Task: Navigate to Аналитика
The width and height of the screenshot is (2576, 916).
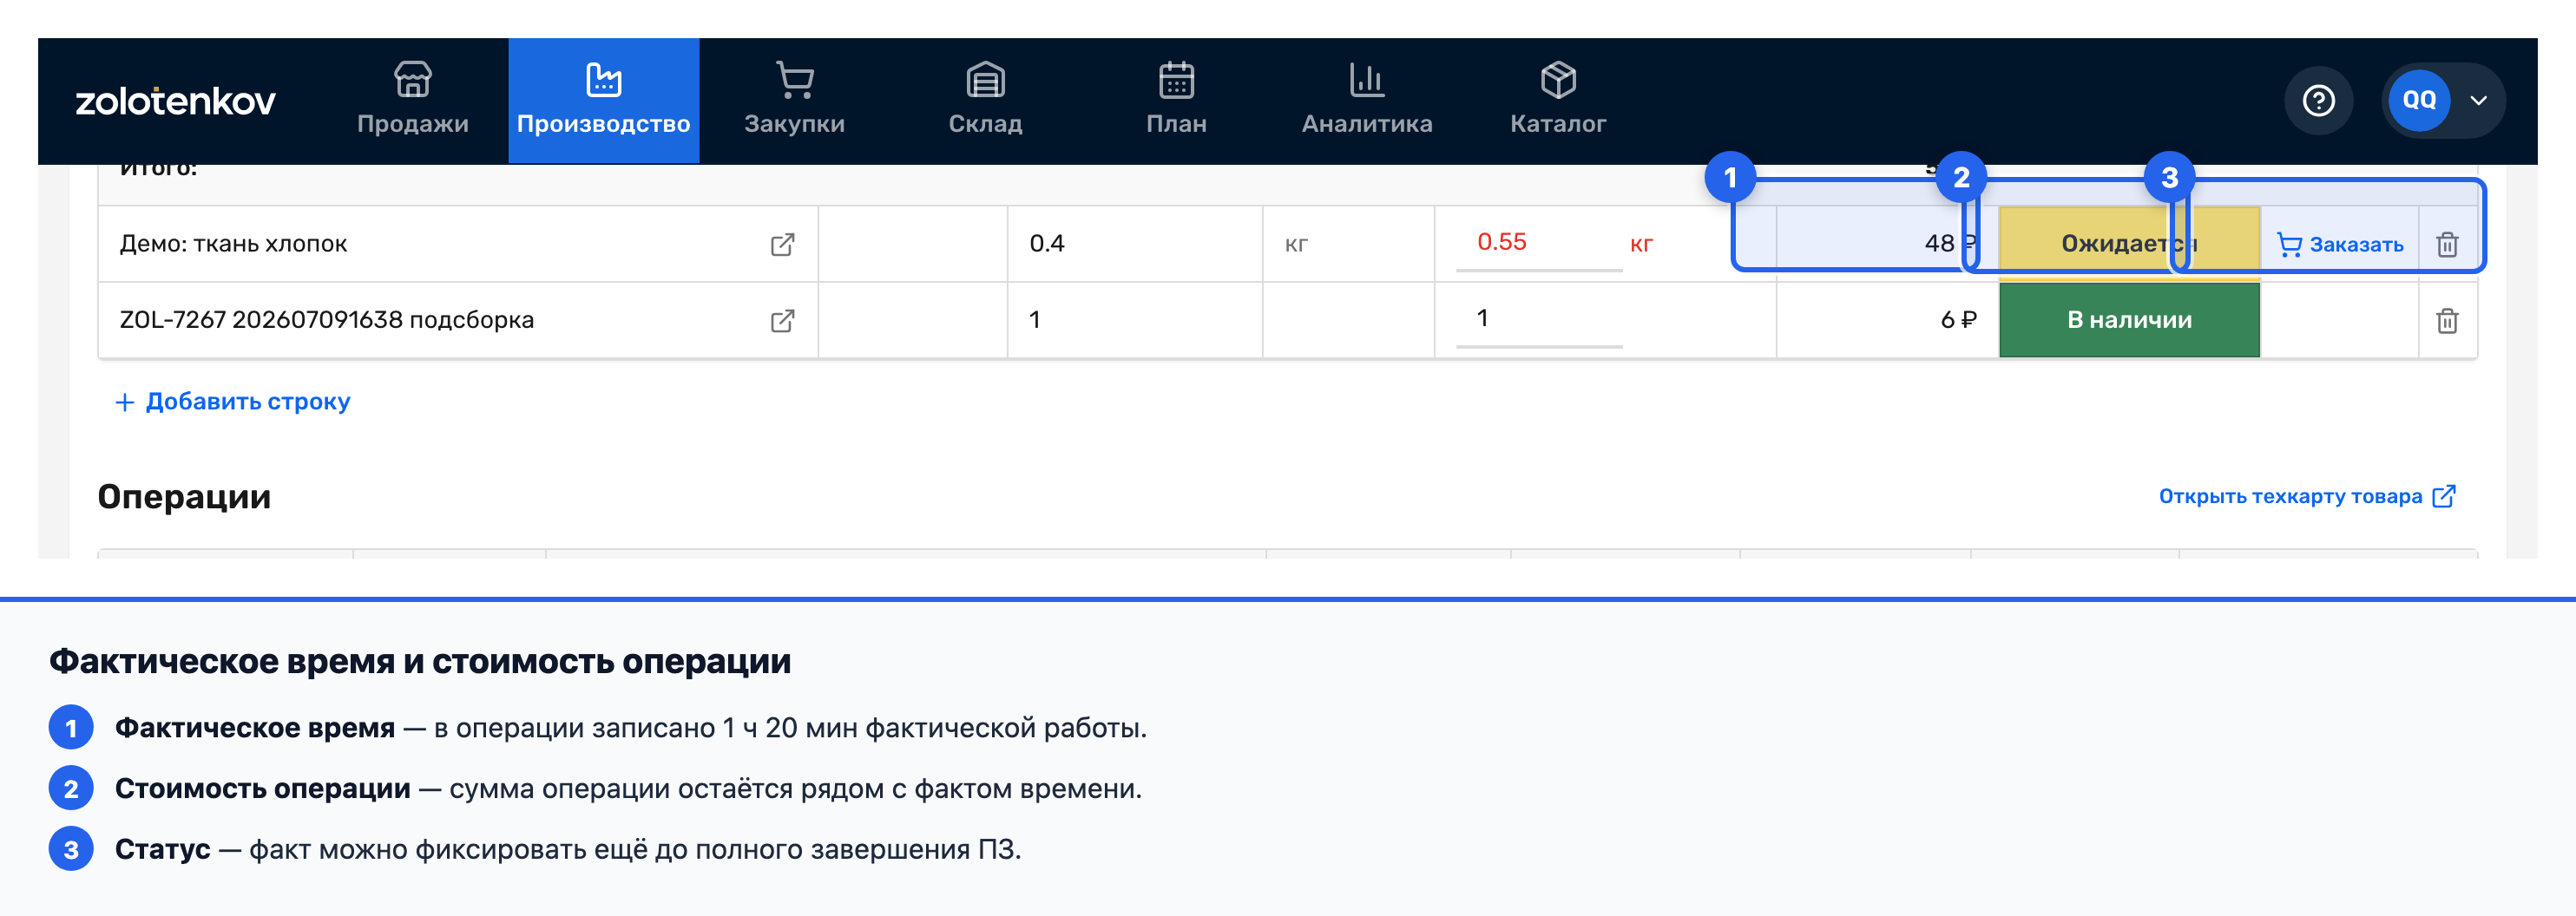Action: [1367, 100]
